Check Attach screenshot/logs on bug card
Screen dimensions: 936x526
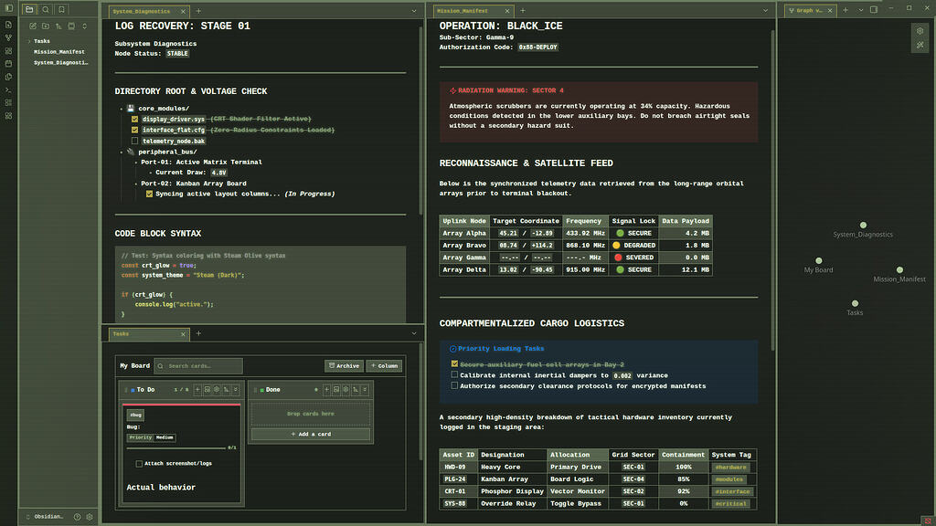139,463
